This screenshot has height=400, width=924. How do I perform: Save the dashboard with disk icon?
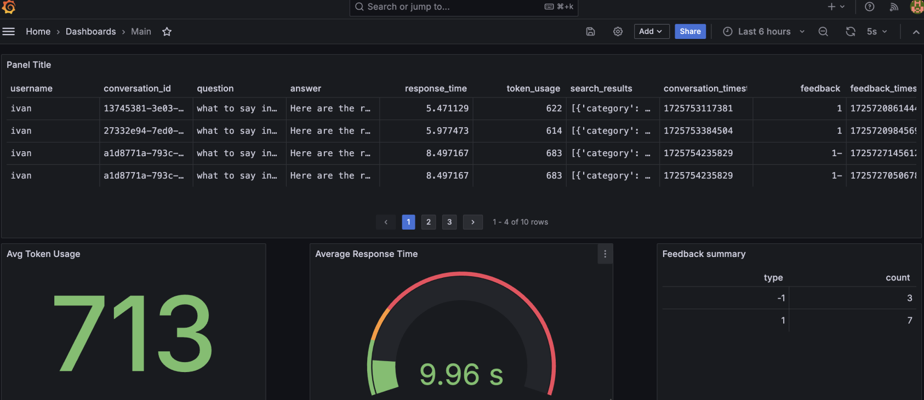590,32
